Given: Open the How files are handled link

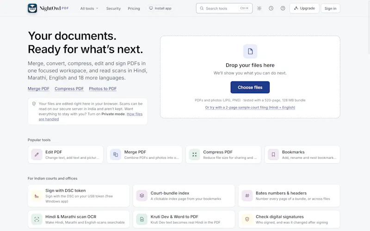Looking at the screenshot, I should click(135, 114).
